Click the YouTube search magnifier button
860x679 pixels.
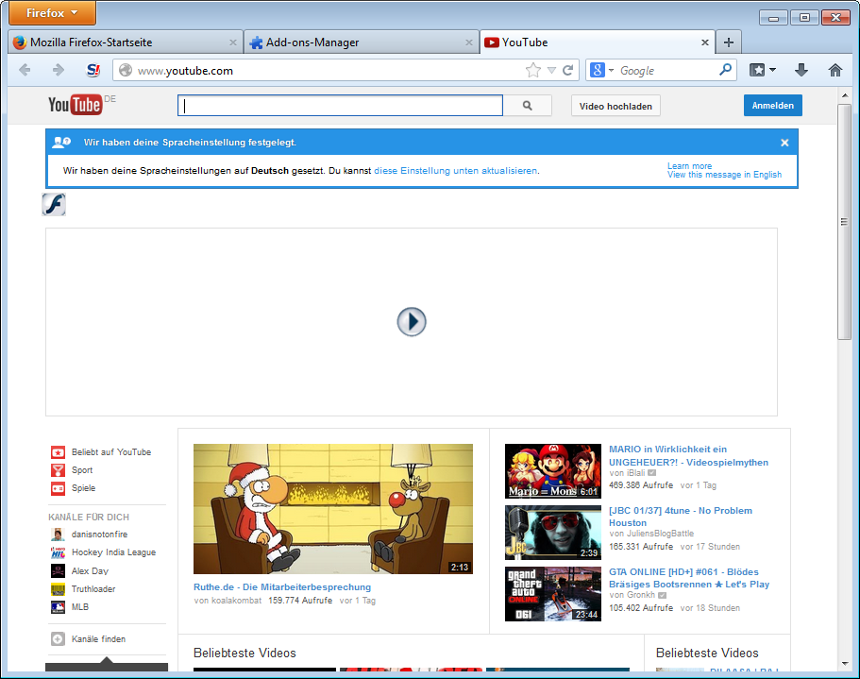pyautogui.click(x=527, y=106)
